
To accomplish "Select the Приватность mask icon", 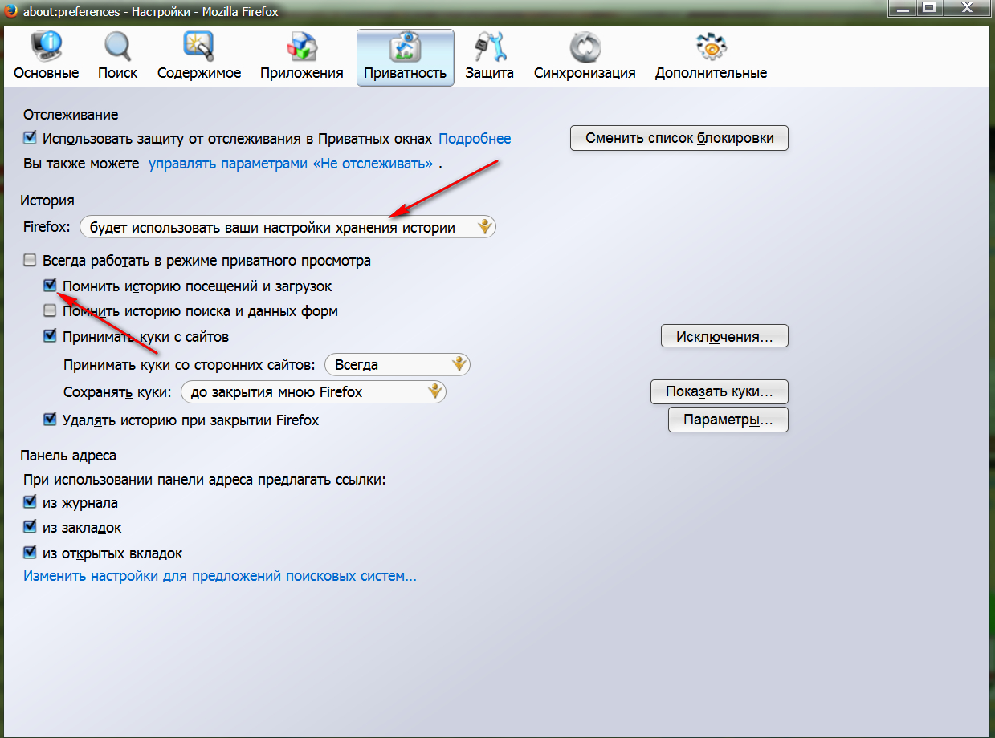I will click(405, 47).
